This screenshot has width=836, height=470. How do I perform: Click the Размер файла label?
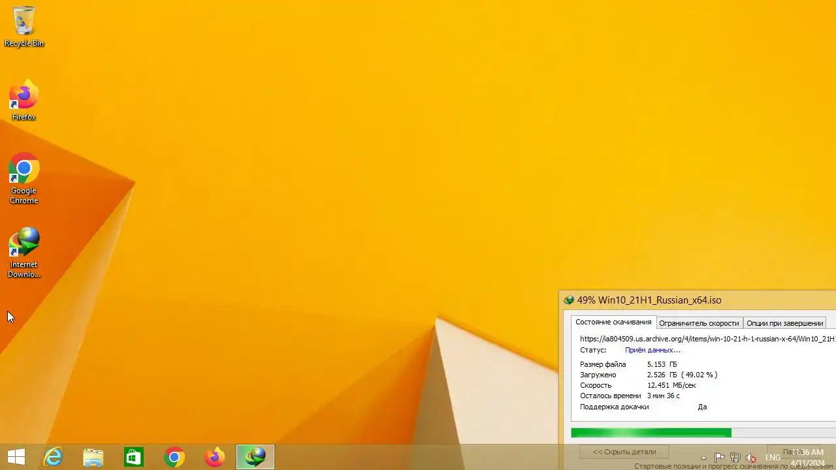pyautogui.click(x=603, y=364)
